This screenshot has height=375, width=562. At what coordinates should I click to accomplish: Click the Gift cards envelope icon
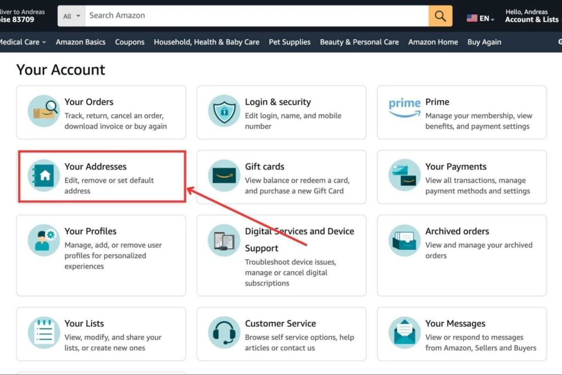pyautogui.click(x=224, y=175)
